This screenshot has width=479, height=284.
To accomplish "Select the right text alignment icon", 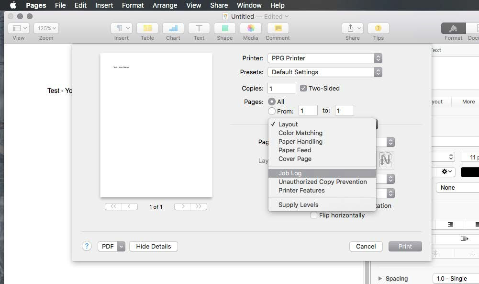I will 450,225.
